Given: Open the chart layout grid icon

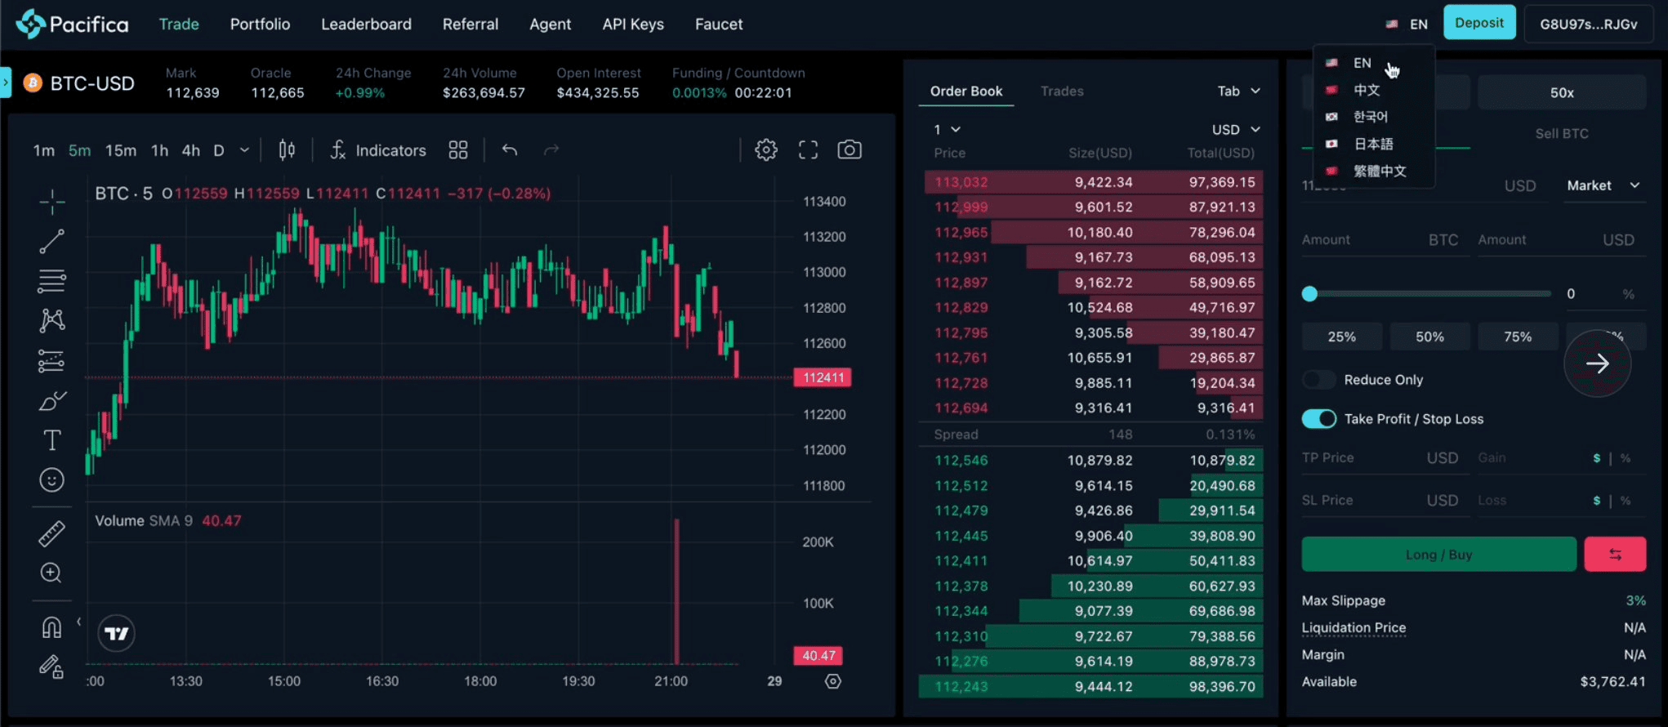Looking at the screenshot, I should (x=458, y=150).
